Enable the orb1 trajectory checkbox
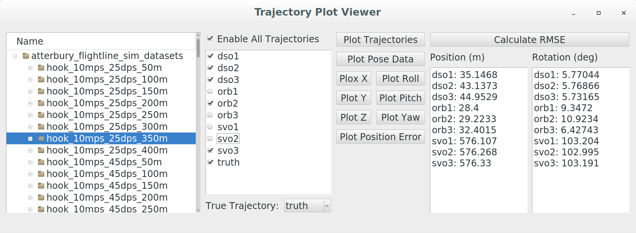Screen dimensions: 636x233 coord(210,91)
